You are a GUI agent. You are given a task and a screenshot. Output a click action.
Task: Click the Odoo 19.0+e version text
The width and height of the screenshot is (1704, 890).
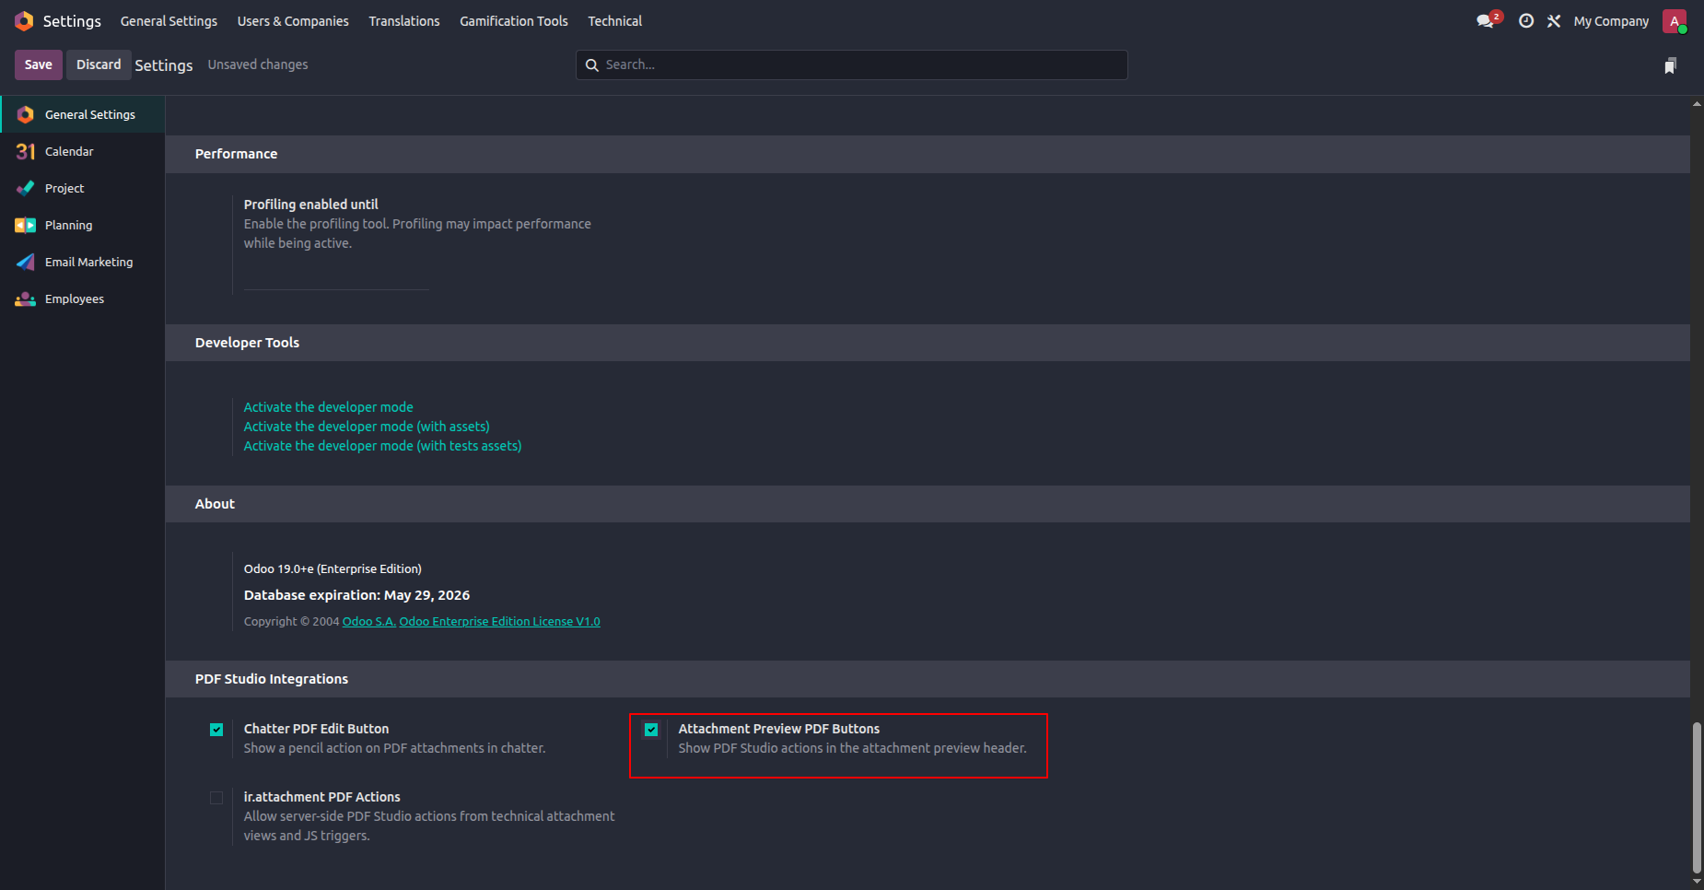click(333, 568)
